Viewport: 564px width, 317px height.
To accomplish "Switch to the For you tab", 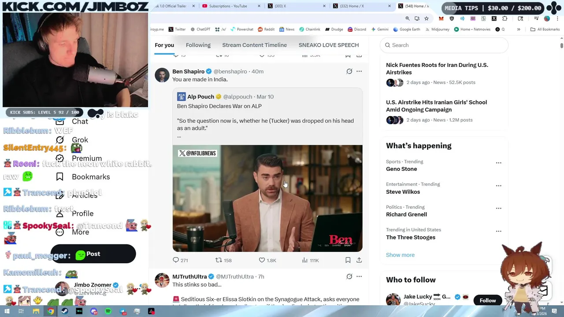I will point(164,45).
